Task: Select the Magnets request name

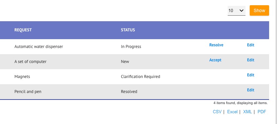Action: tap(22, 77)
